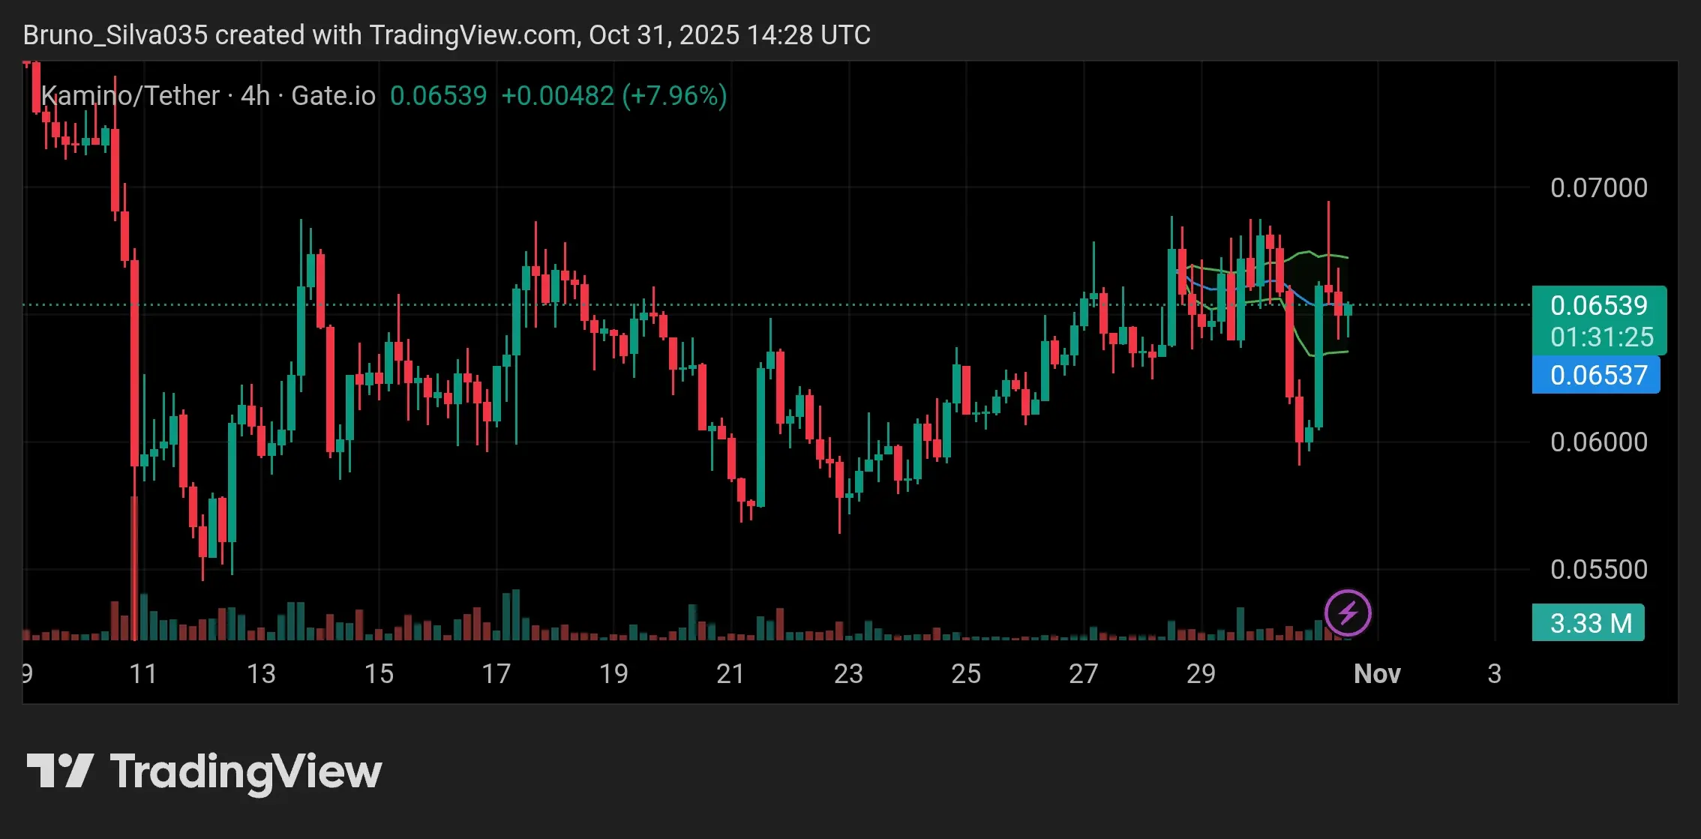Click the +0.00482 (+7.96%) change text
1701x839 pixels.
pyautogui.click(x=613, y=96)
